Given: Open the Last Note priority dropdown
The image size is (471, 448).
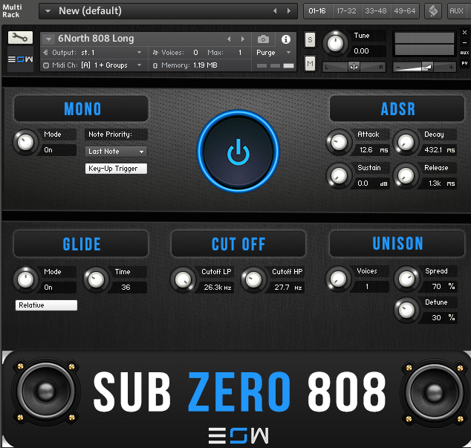Looking at the screenshot, I should pyautogui.click(x=116, y=152).
